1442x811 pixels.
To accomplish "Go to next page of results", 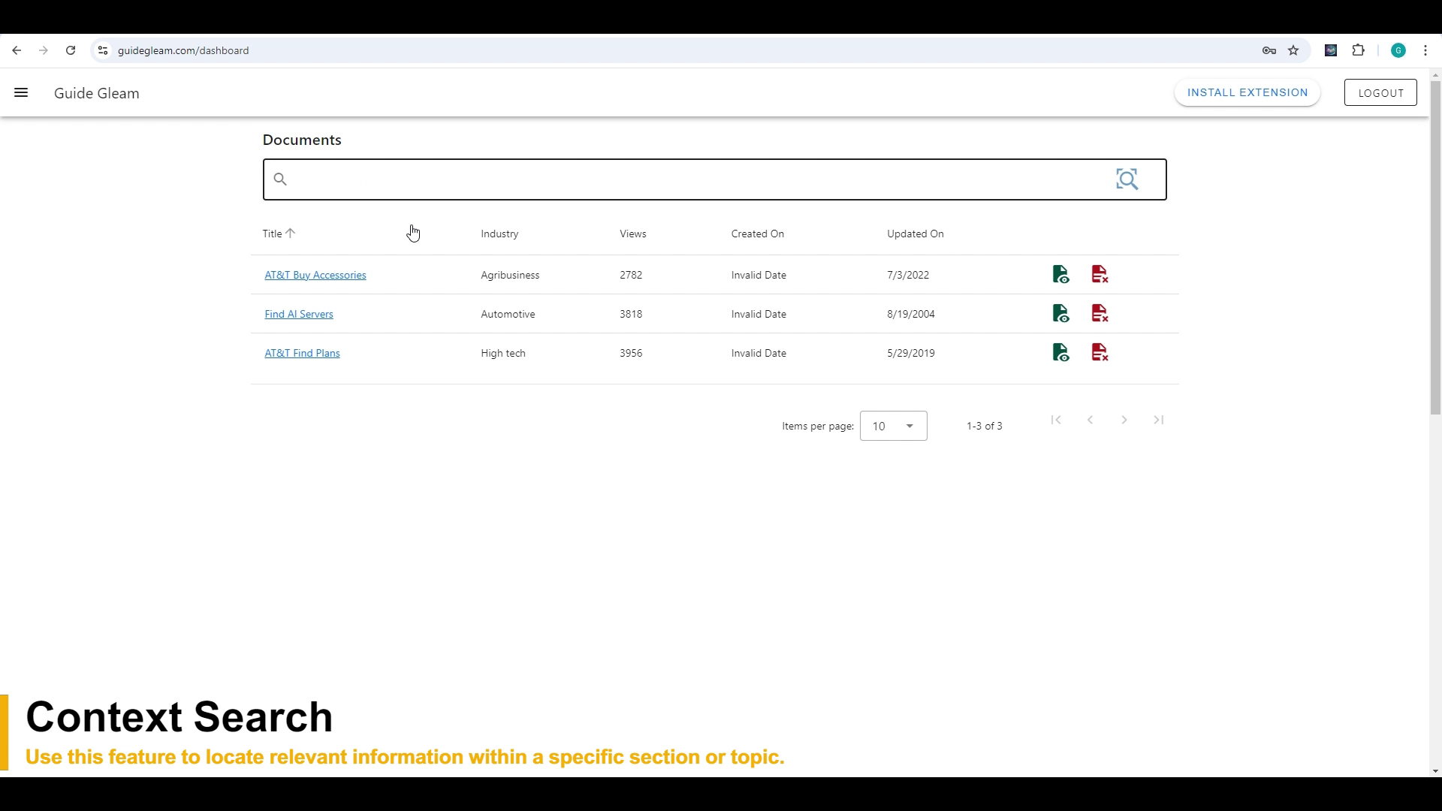I will [x=1124, y=420].
